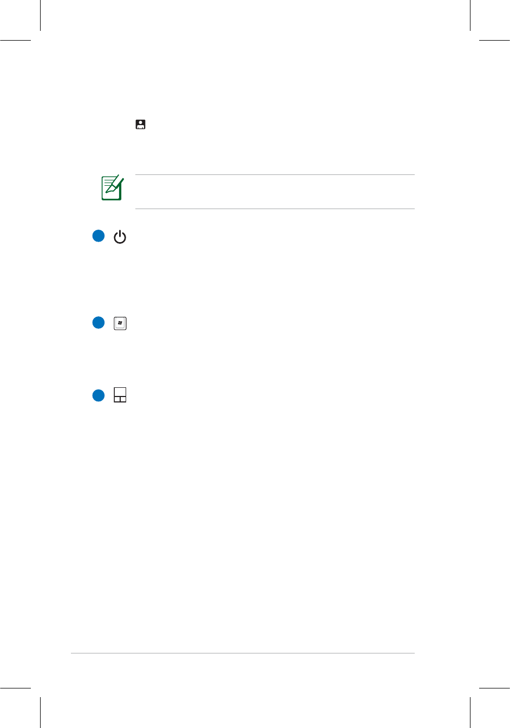Click the top-left vertical crop mark
This screenshot has height=728, width=510.
(x=40, y=15)
